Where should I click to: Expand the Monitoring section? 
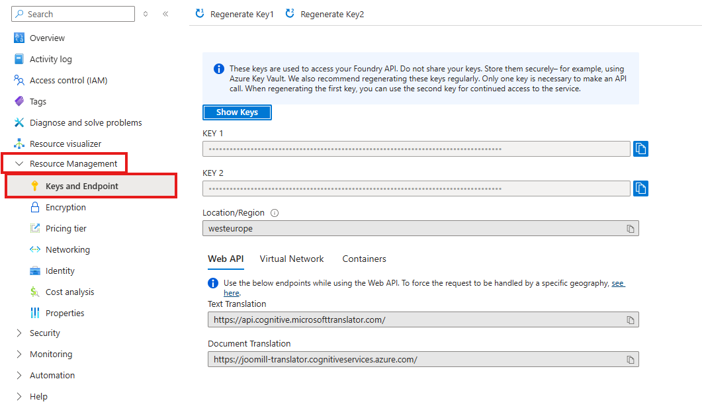pos(19,354)
